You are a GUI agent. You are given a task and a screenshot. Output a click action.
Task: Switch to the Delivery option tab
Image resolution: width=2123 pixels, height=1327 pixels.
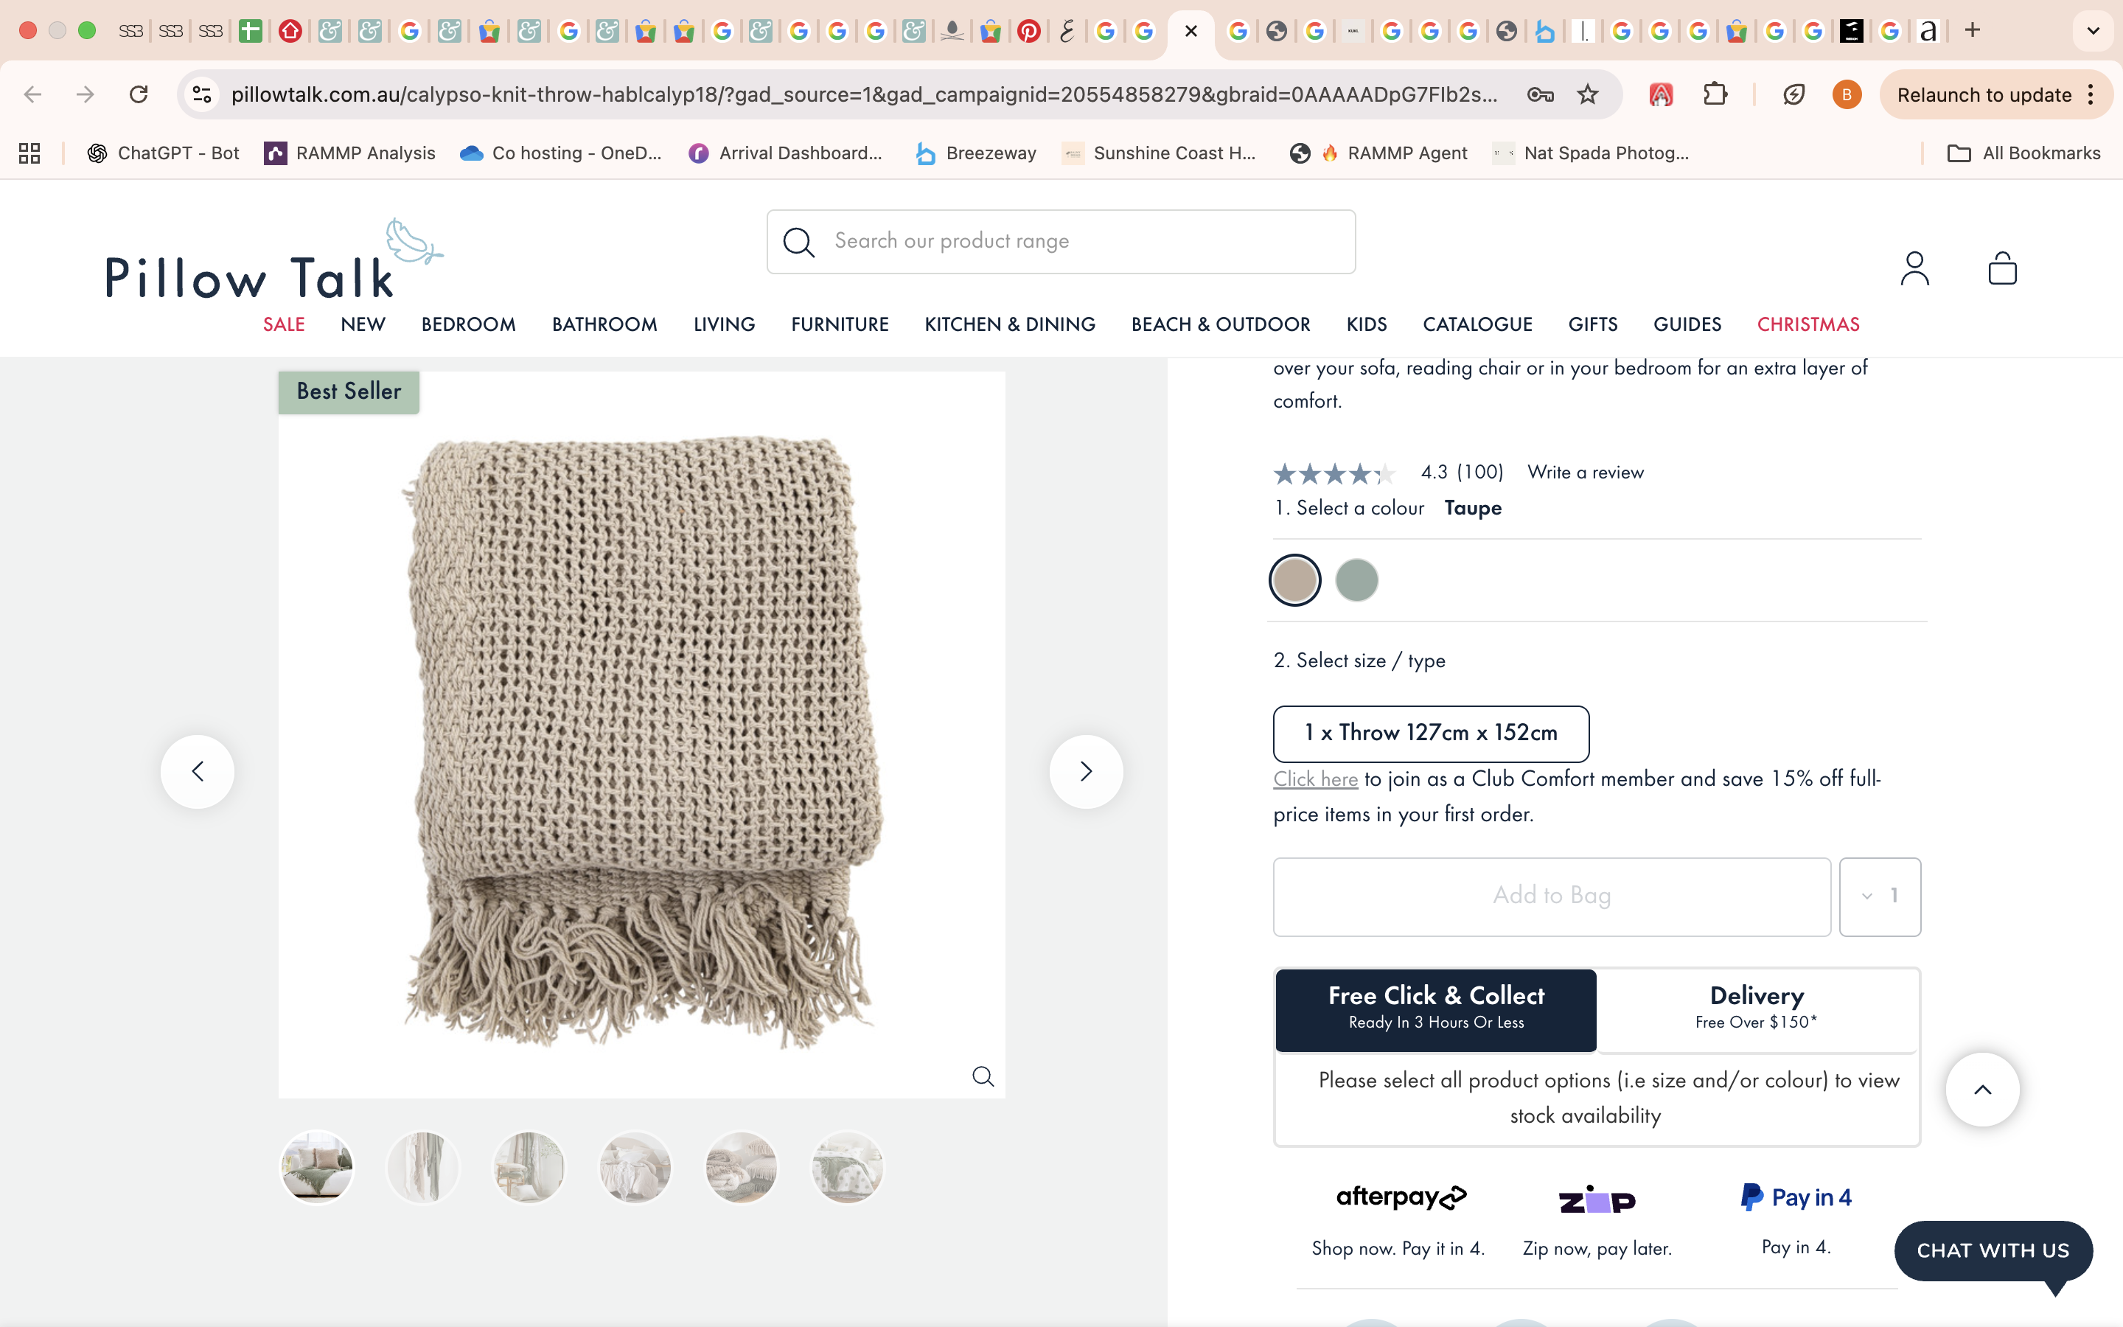tap(1757, 1009)
